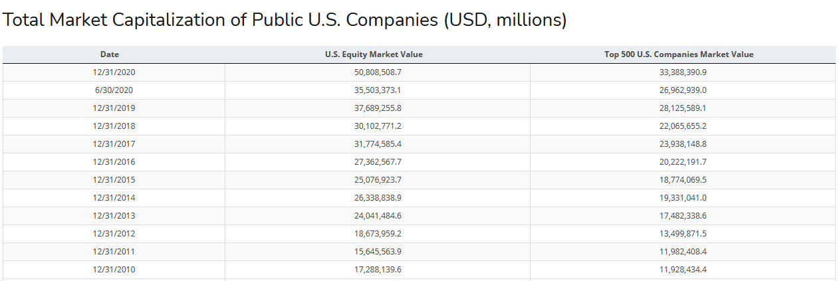Click equity value 24,041,484.6 for 2013
Screen dimensions: 839x281
click(378, 216)
